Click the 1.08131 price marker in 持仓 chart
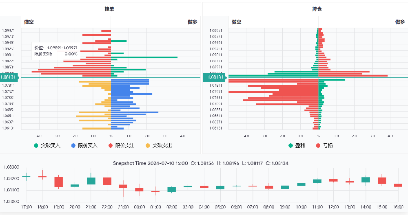408x215 pixels. click(215, 77)
